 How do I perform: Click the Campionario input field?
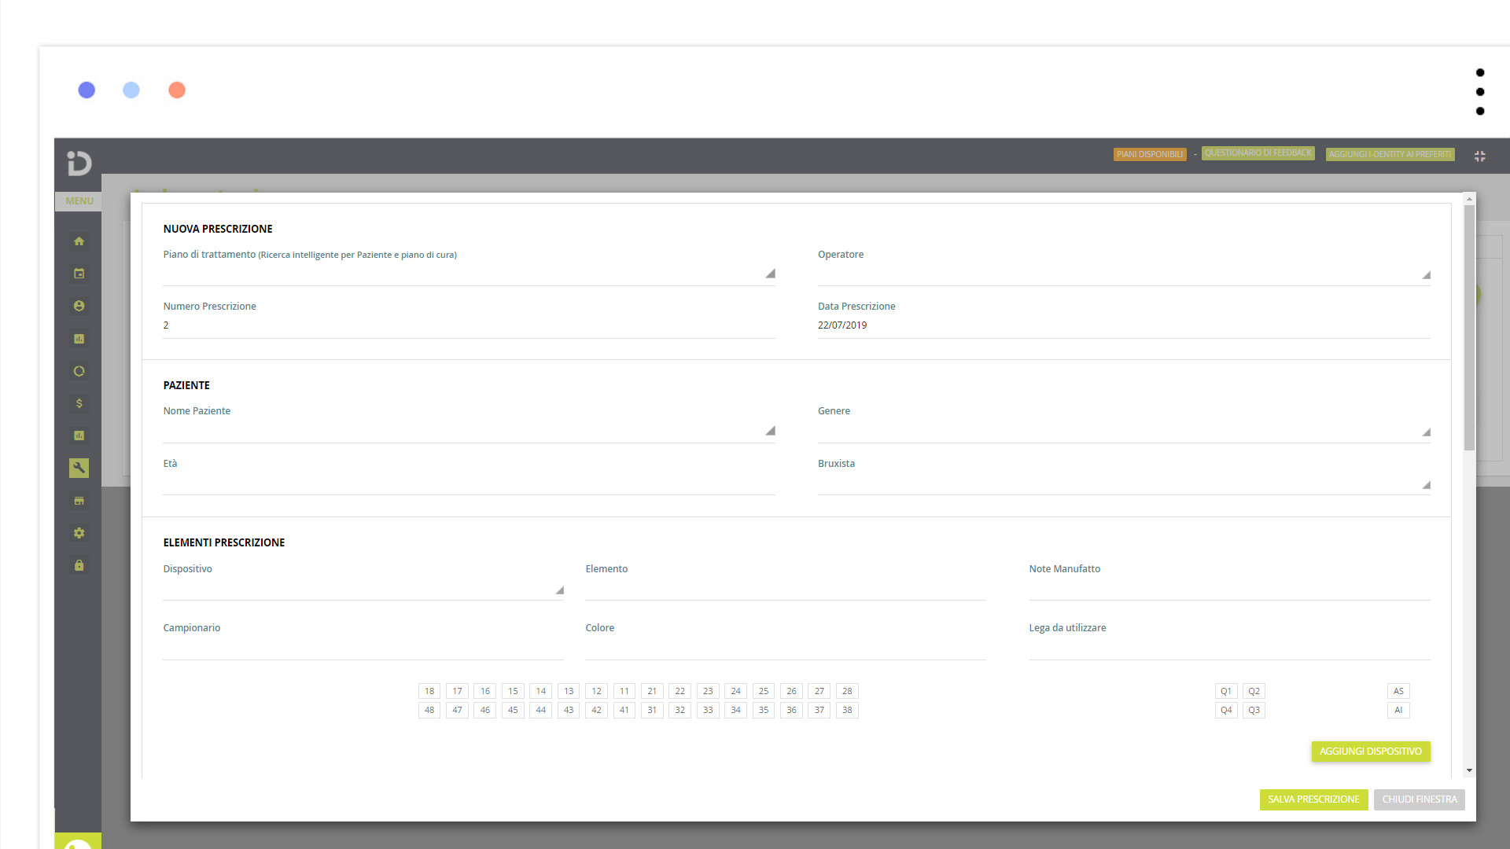click(x=363, y=648)
